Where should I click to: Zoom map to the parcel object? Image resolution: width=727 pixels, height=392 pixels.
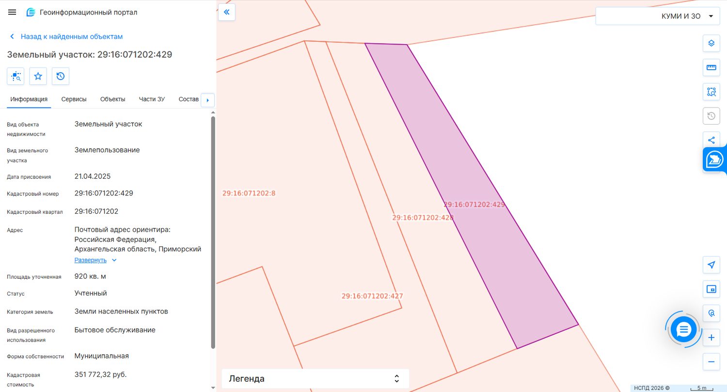coord(16,76)
